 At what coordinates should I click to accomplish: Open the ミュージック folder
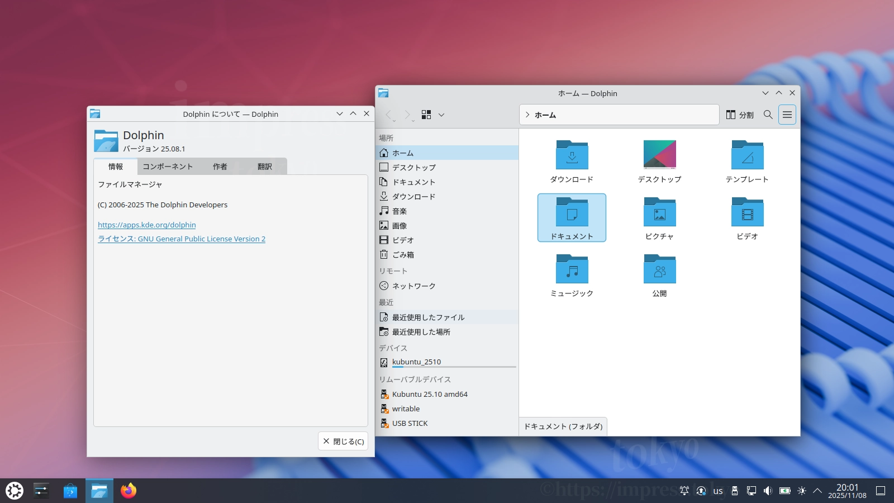point(572,275)
